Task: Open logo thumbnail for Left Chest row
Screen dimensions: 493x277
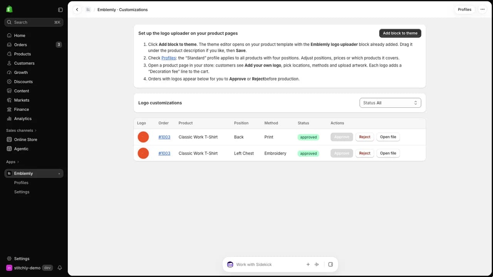Action: pyautogui.click(x=143, y=153)
